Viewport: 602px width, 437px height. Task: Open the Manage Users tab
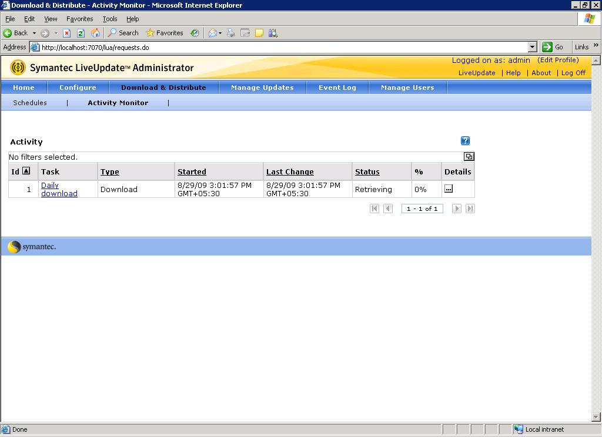(x=407, y=88)
